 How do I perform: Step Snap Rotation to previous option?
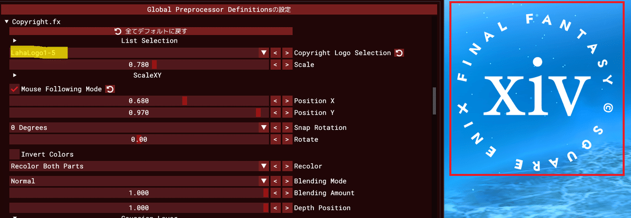pyautogui.click(x=275, y=128)
